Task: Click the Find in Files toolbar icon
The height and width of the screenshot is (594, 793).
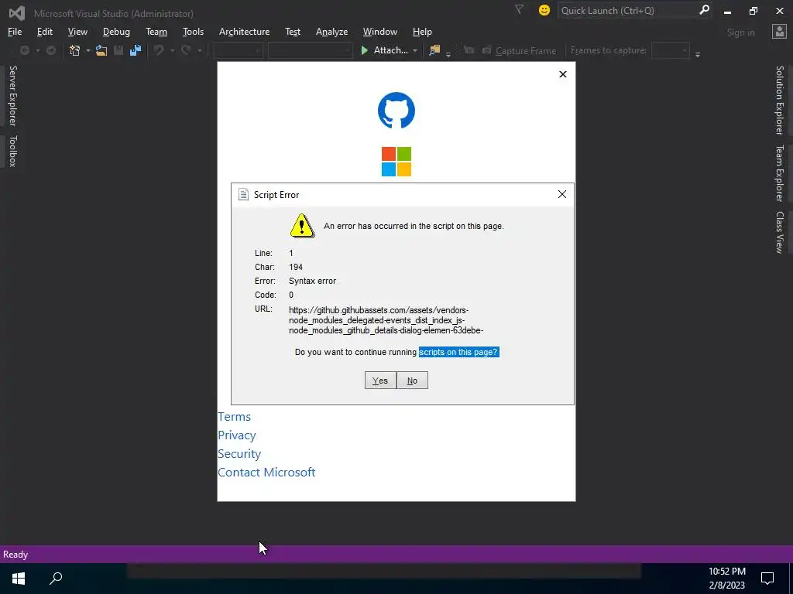Action: [x=434, y=50]
